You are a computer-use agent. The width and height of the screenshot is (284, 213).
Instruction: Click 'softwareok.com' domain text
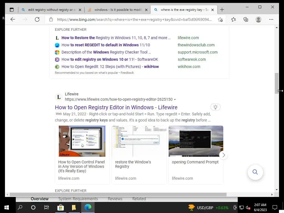(192, 59)
